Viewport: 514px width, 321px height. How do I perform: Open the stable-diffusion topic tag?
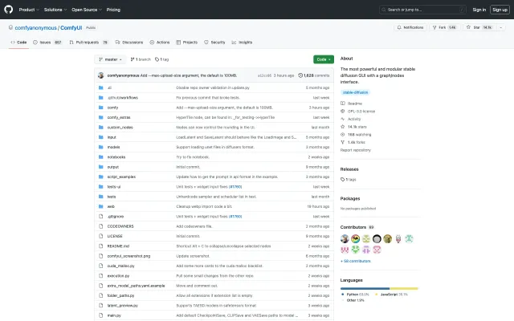click(354, 92)
